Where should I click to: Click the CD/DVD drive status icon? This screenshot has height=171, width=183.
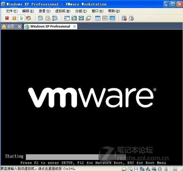click(130, 169)
